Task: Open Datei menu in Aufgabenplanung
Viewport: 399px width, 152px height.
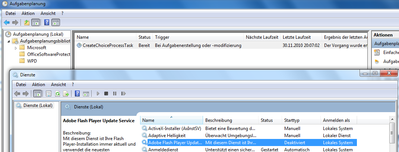Action: [11, 13]
